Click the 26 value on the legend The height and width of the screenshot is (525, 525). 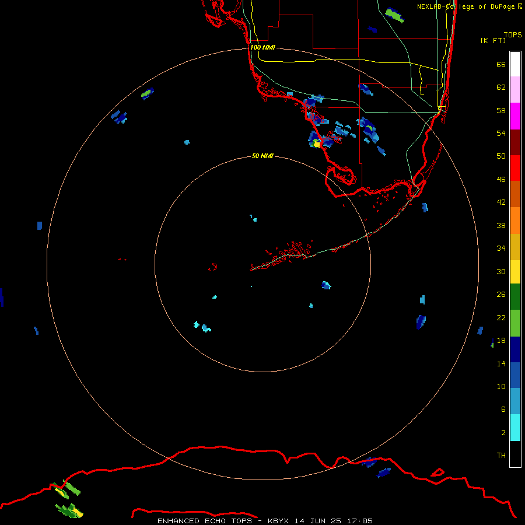coord(501,295)
